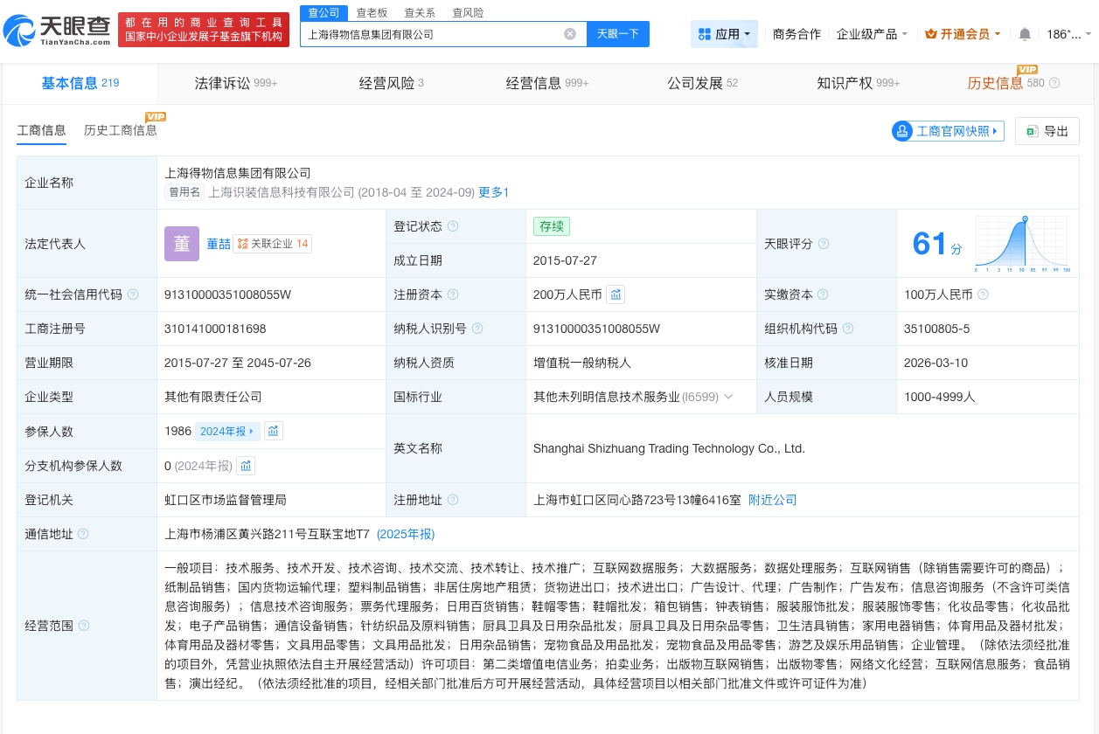The width and height of the screenshot is (1099, 734).
Task: Open help icon beside 实缴资本 label
Action: (x=823, y=294)
